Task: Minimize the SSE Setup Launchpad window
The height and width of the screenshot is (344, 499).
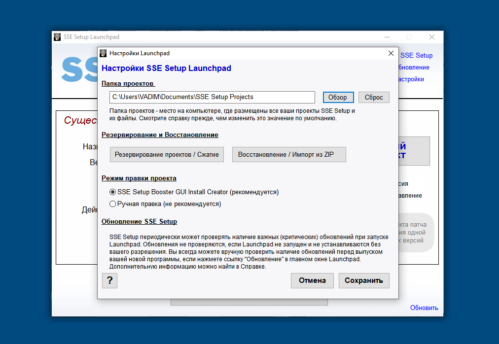Action: click(387, 37)
